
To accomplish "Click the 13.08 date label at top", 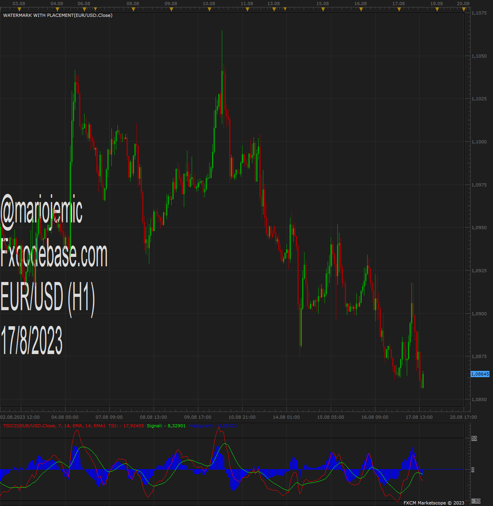I will pyautogui.click(x=274, y=4).
